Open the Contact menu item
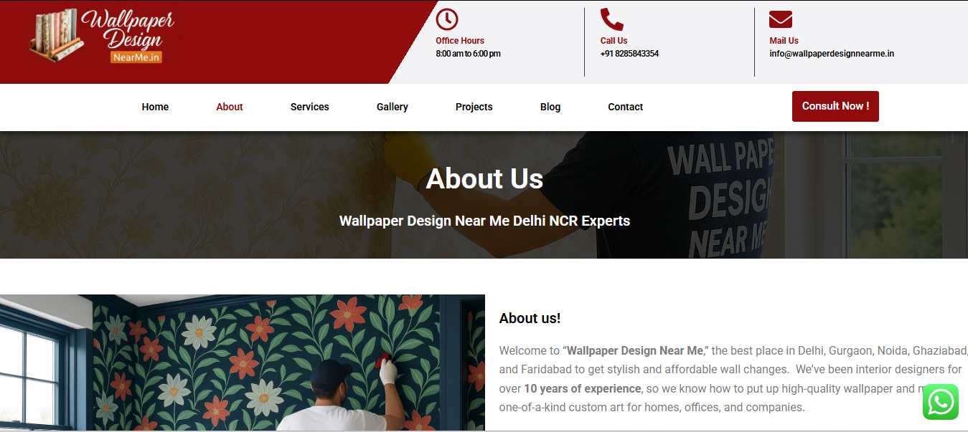Screen dimensions: 968x432 [x=626, y=107]
